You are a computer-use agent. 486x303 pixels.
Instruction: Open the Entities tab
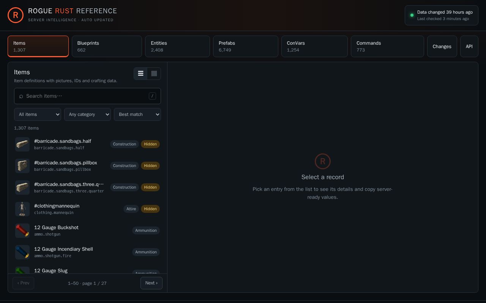[x=177, y=46]
